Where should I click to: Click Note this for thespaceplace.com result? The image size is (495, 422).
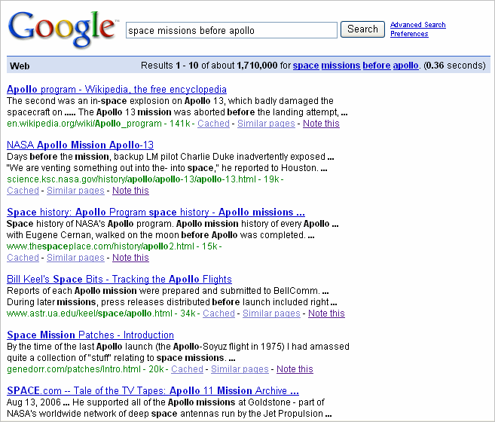130,258
